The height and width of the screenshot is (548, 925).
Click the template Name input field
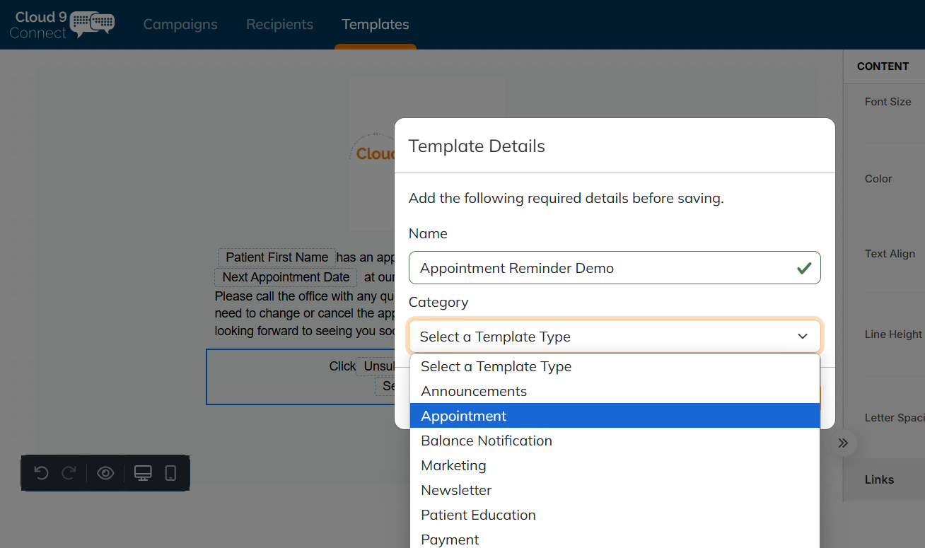[x=615, y=268]
